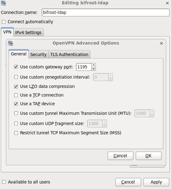This screenshot has width=172, height=190.
Task: Confirm advanced options with OK
Action: pos(148,156)
